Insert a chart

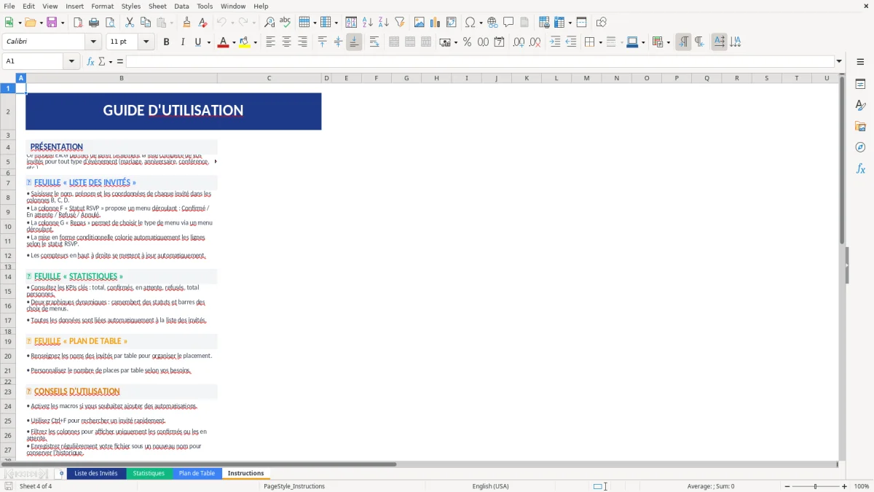tap(435, 22)
